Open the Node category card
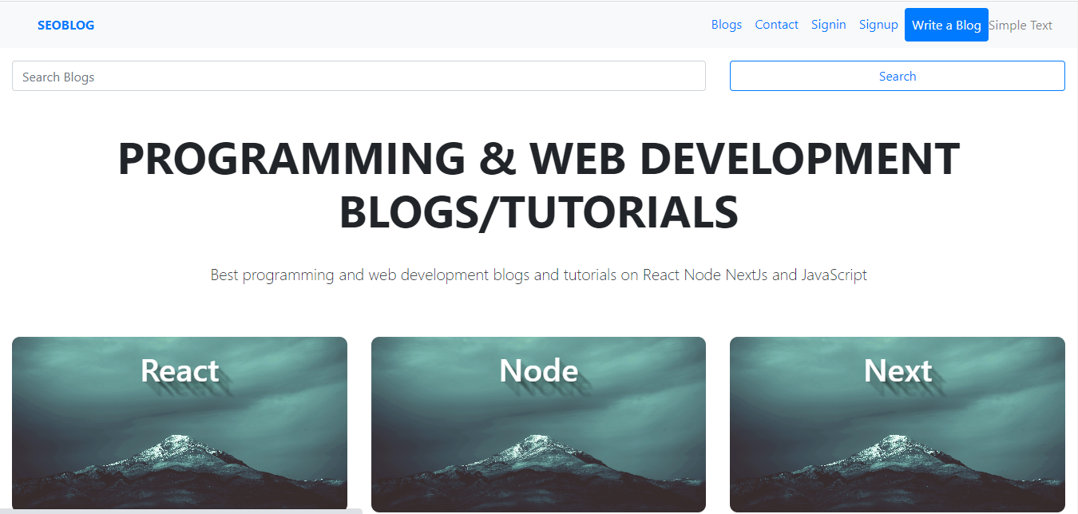The image size is (1078, 514). click(538, 424)
